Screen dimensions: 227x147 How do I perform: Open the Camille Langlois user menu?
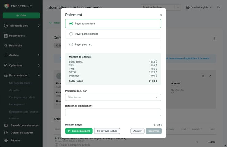click(x=199, y=7)
